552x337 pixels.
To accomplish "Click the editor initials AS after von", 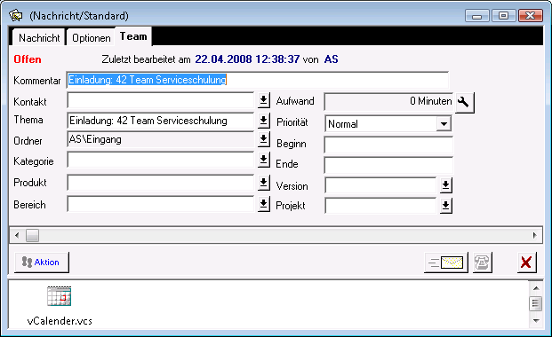I will [331, 59].
